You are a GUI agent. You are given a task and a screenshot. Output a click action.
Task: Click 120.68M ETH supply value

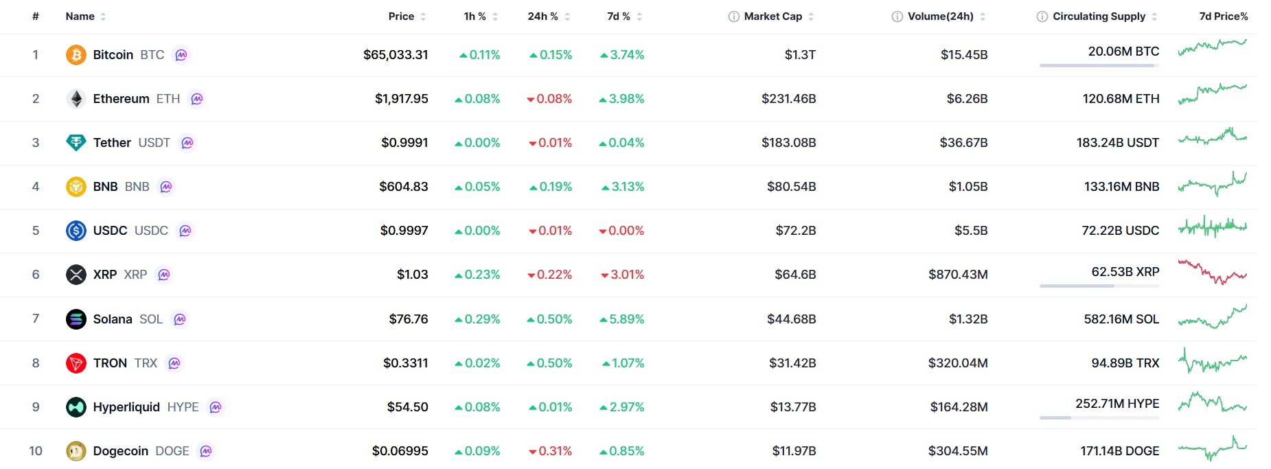pyautogui.click(x=1121, y=99)
